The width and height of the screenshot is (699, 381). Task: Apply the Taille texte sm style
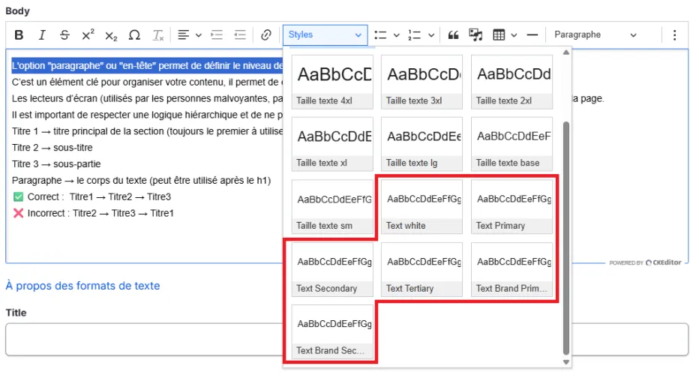pos(332,207)
